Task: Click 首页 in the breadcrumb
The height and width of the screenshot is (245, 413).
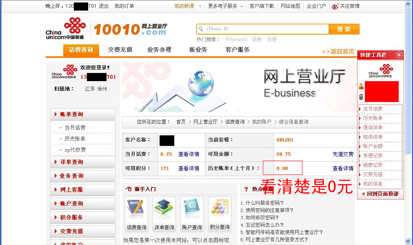Action: tap(181, 122)
